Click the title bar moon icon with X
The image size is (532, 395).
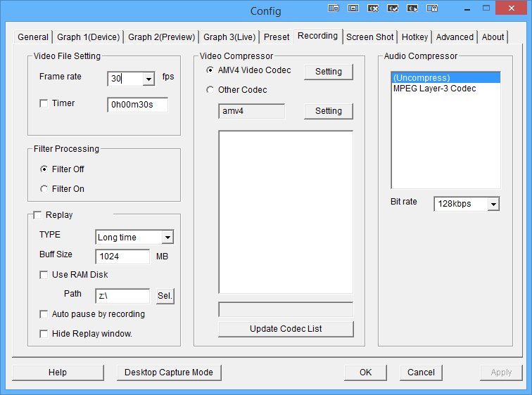click(373, 8)
